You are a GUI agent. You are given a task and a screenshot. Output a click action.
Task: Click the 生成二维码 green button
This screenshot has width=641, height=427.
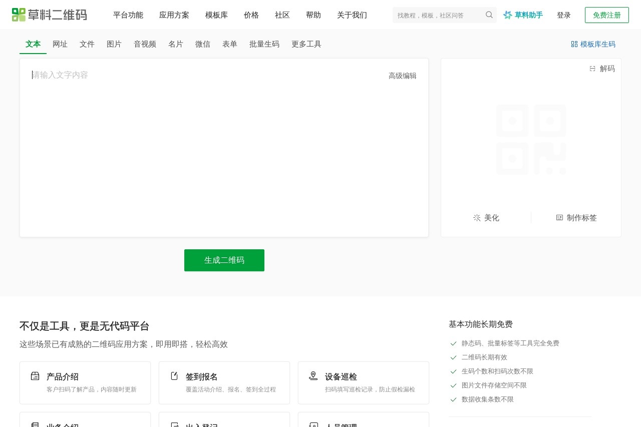click(224, 260)
